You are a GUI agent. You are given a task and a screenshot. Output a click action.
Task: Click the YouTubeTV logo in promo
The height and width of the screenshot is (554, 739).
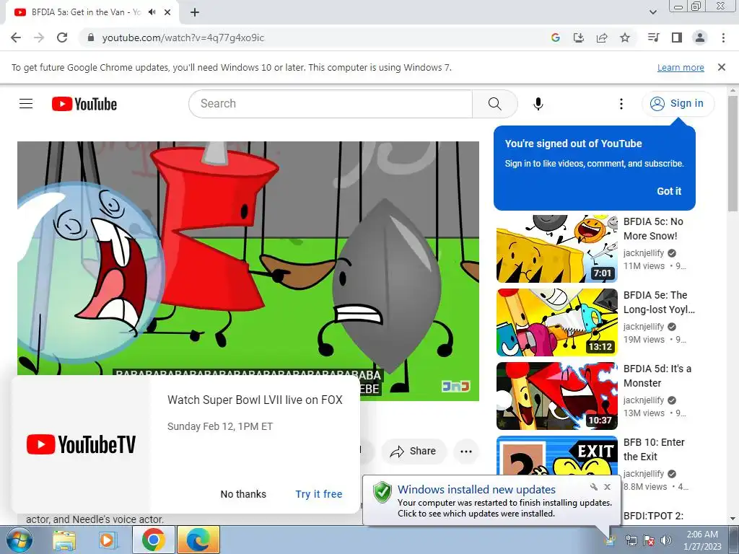81,444
